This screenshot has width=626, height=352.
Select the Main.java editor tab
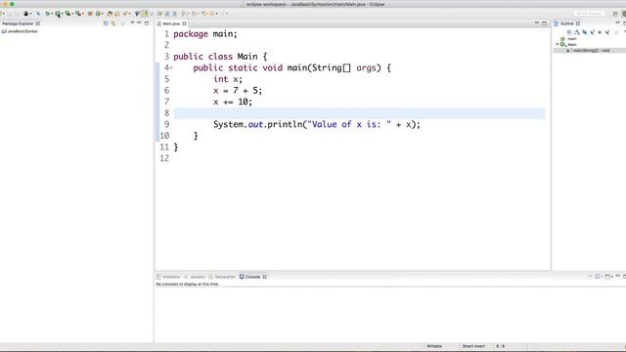coord(172,23)
